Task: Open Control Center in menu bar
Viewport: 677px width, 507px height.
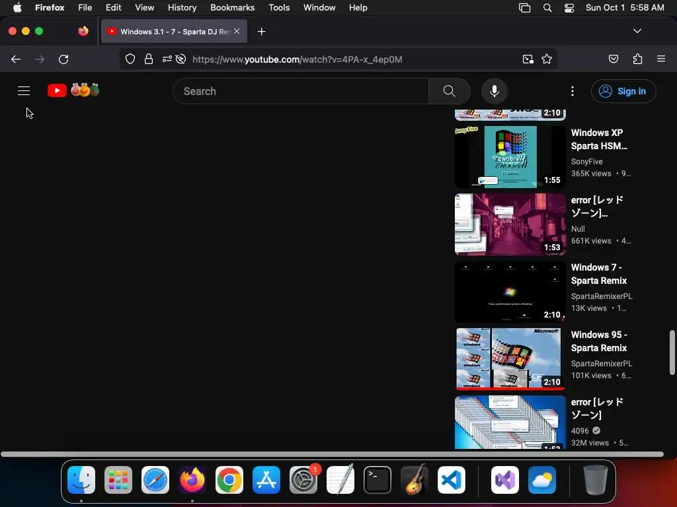Action: pos(569,8)
